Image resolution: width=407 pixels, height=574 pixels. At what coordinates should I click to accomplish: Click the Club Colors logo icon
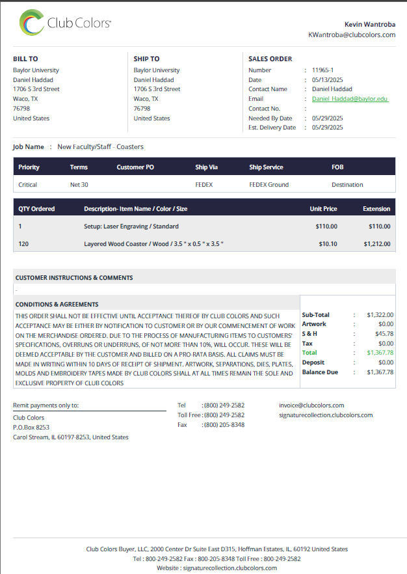(x=32, y=23)
